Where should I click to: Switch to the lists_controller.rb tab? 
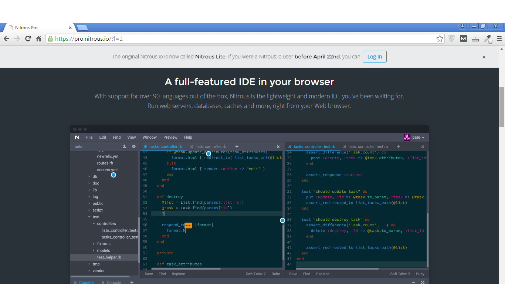click(x=211, y=147)
